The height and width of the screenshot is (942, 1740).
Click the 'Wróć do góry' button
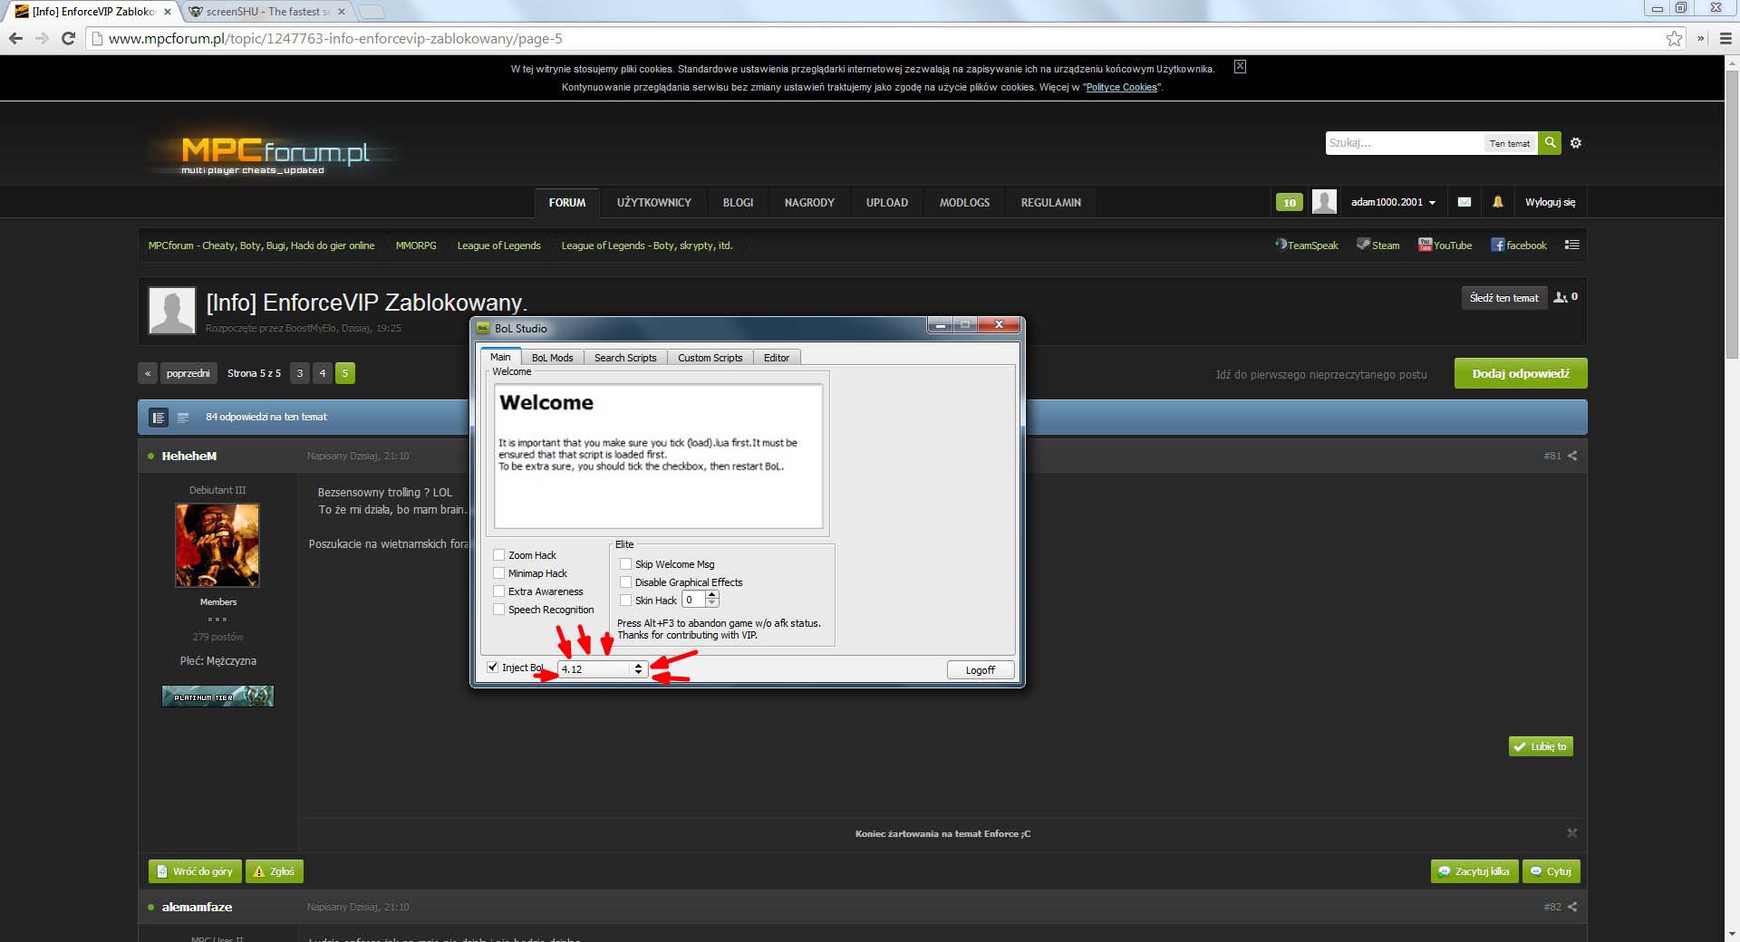pyautogui.click(x=195, y=871)
